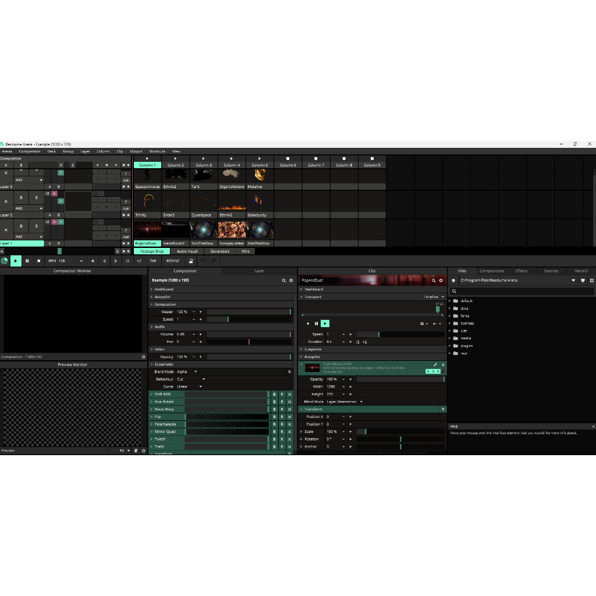This screenshot has height=596, width=596.
Task: Open the Composition panel settings gear
Action: pyautogui.click(x=291, y=281)
